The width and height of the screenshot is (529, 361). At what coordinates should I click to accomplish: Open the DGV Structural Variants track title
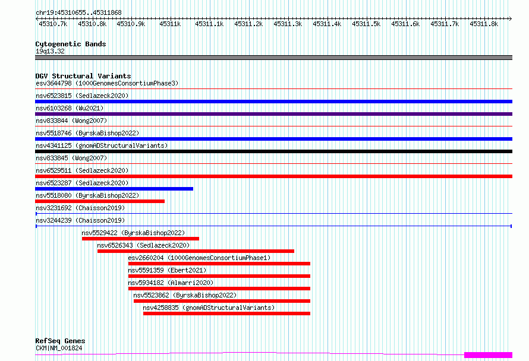tap(83, 76)
